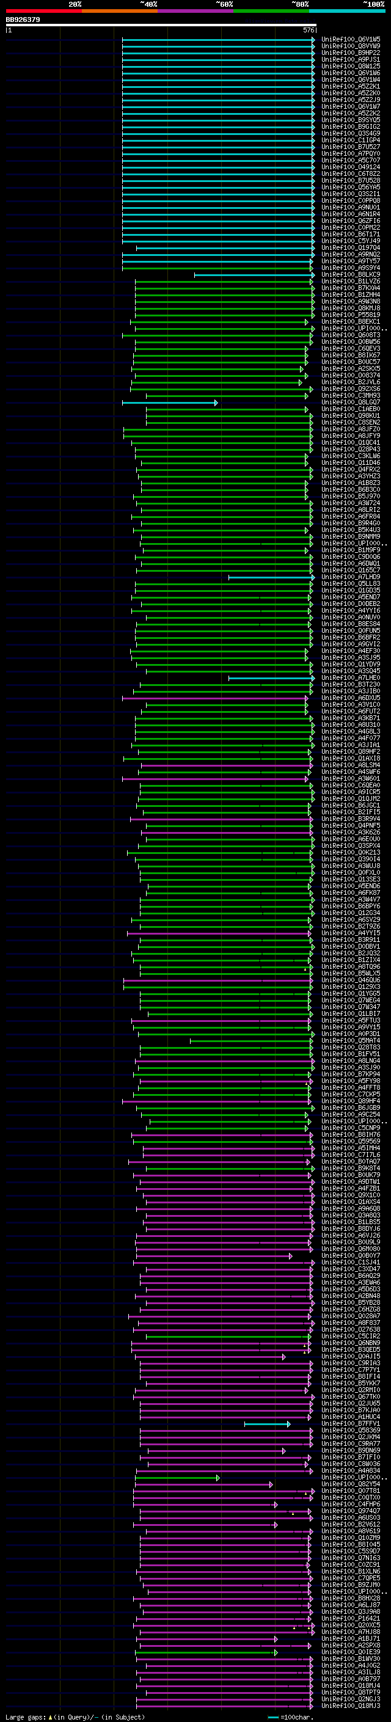The image size is (391, 1722).
Task: Click the cyan alignment bar of UniRef100_B8LKC9
Action: coord(254,275)
